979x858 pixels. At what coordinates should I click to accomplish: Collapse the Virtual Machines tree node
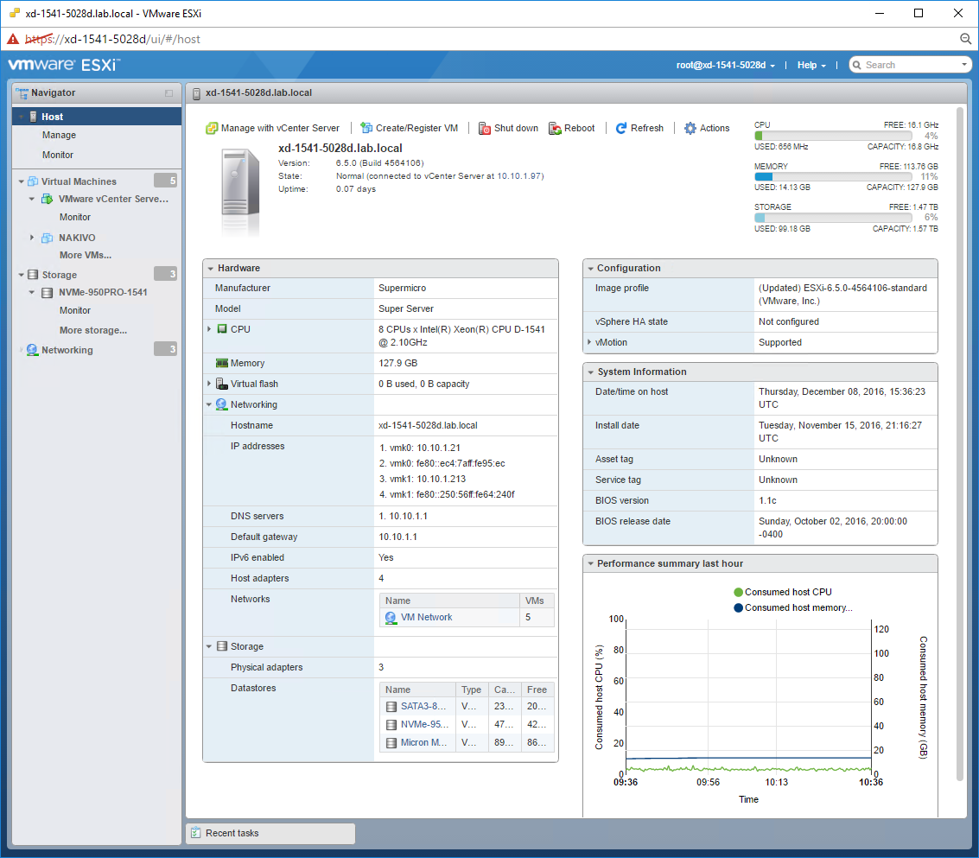22,181
